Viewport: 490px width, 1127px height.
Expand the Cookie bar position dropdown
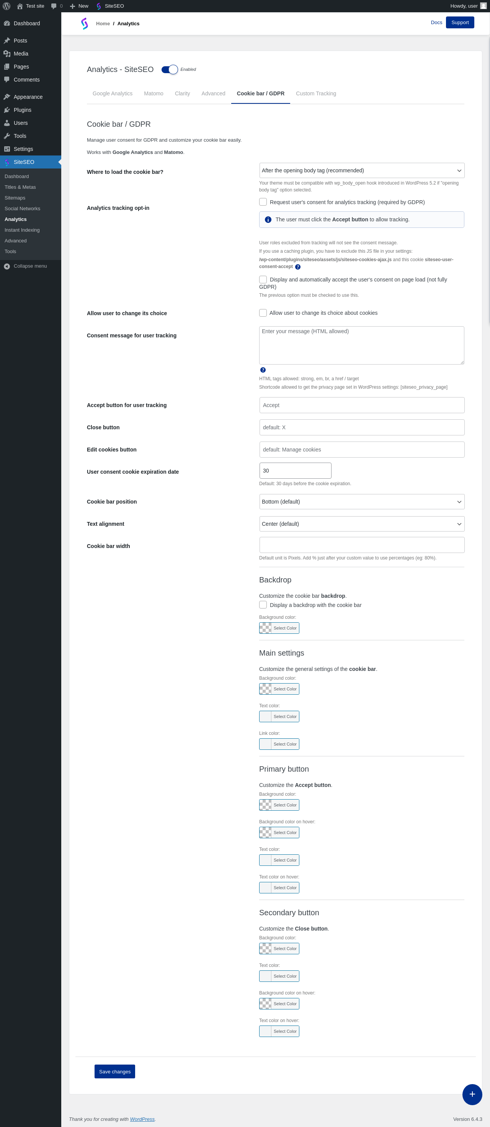click(x=361, y=501)
